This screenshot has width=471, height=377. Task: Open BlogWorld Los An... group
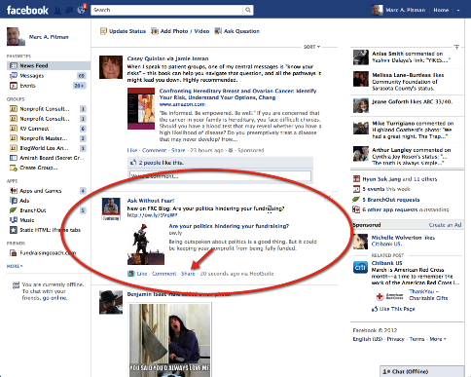45,148
